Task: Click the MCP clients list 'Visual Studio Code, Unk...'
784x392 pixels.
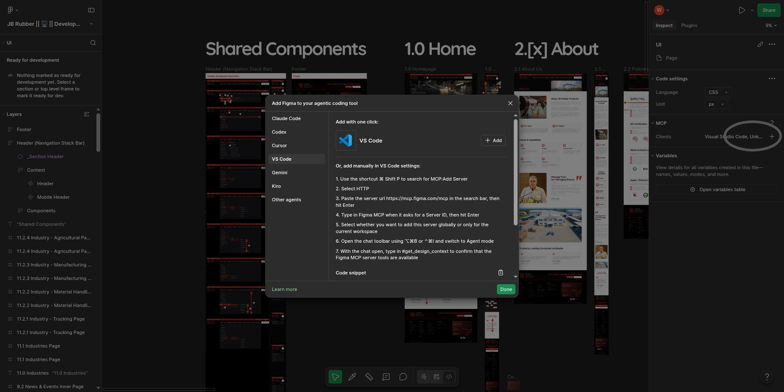Action: pyautogui.click(x=734, y=137)
